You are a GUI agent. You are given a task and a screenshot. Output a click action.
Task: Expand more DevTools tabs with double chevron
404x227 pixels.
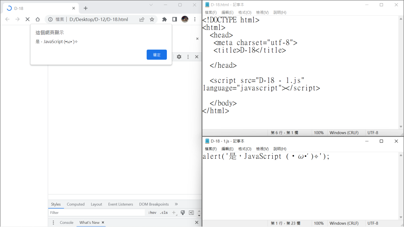[x=176, y=204]
